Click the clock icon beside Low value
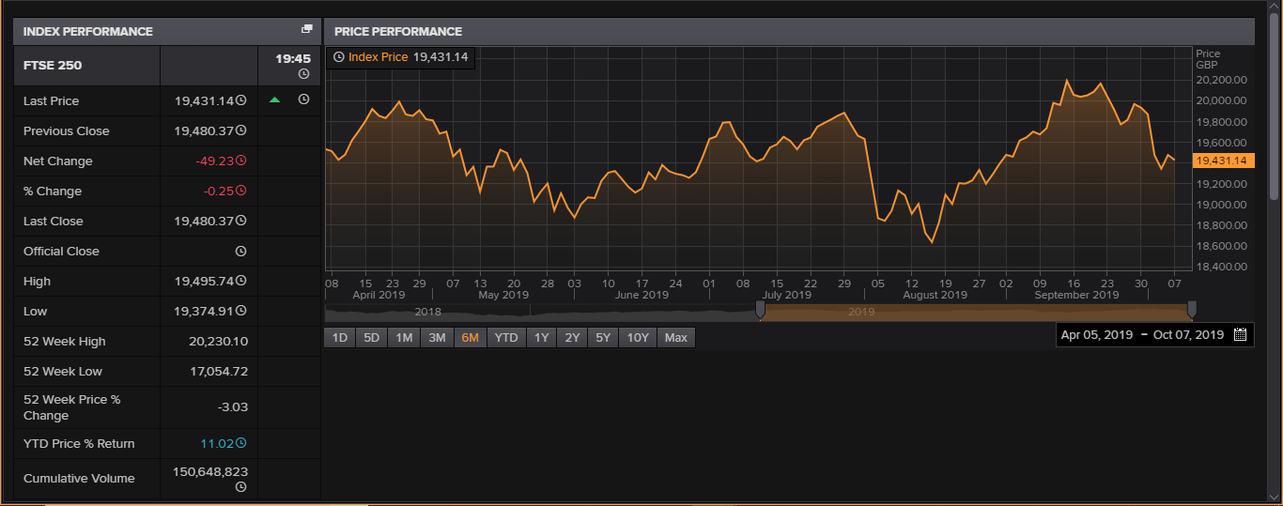 pyautogui.click(x=241, y=311)
